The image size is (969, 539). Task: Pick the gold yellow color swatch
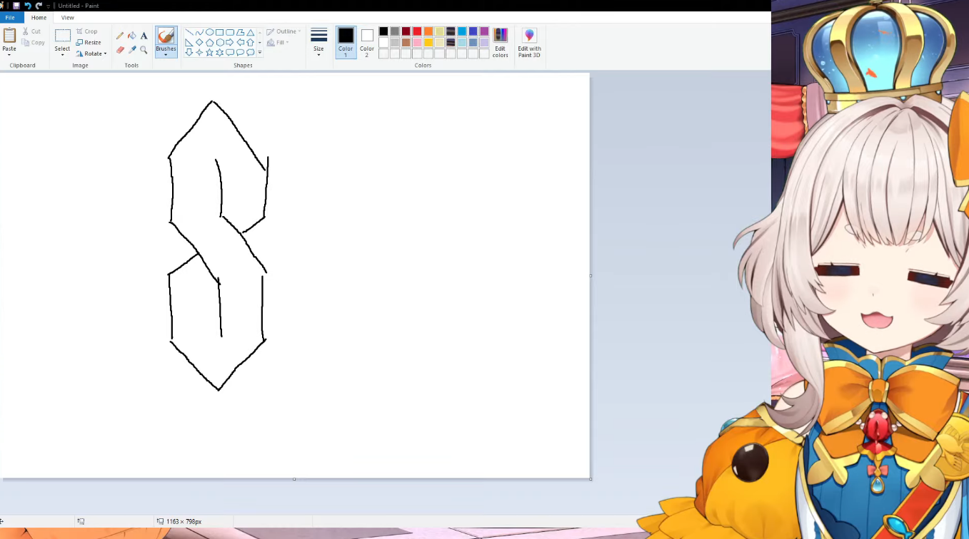[x=428, y=43]
